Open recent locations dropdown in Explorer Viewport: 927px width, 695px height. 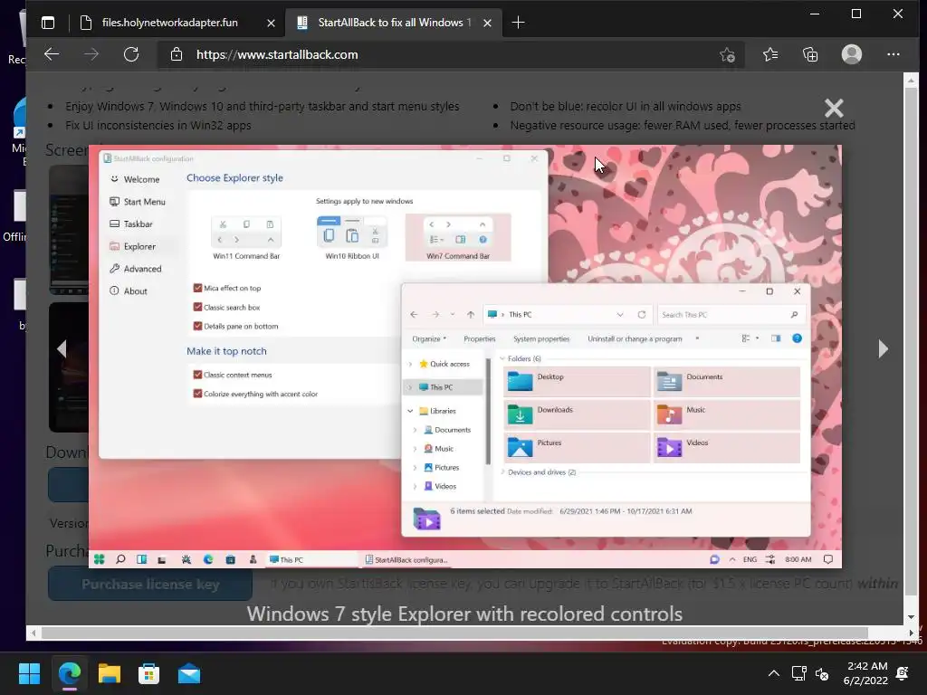pos(453,314)
